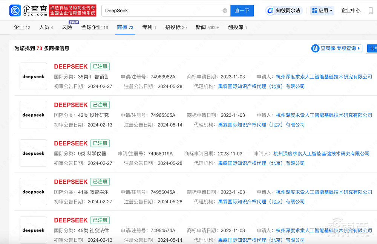Click the search magnifier in 查一下 button
This screenshot has width=377, height=244.
[x=242, y=11]
